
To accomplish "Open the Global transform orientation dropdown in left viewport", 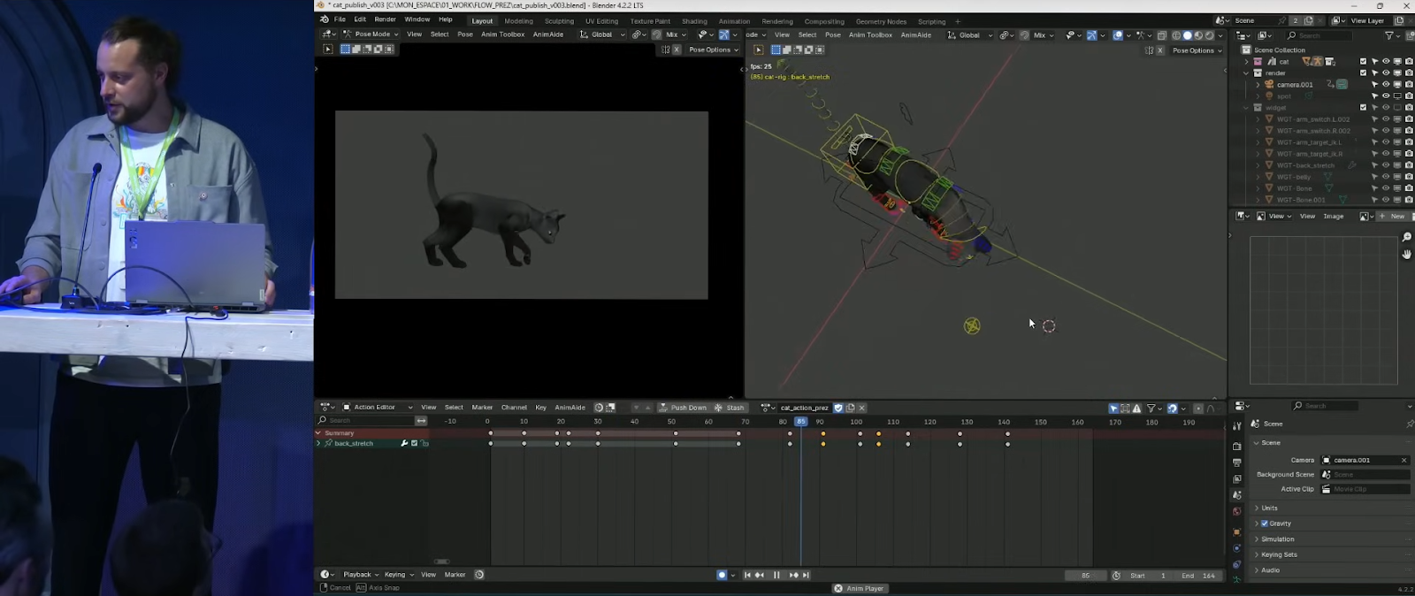I will coord(602,34).
